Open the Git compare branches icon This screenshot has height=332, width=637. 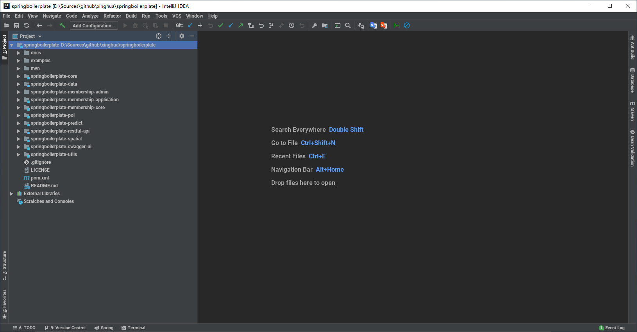[251, 25]
